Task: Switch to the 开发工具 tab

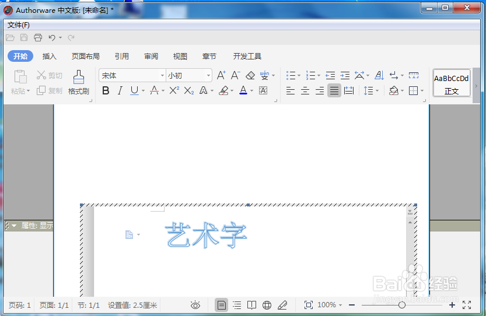Action: 247,56
